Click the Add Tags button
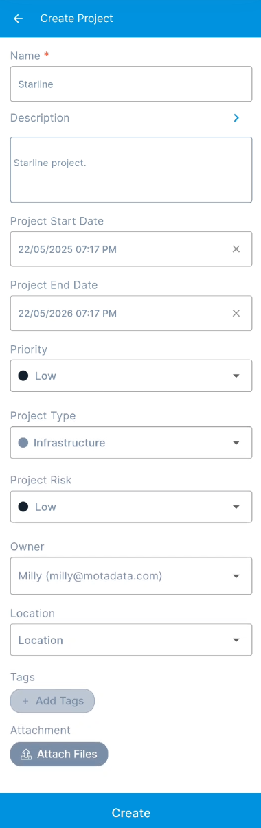This screenshot has height=828, width=261. click(52, 701)
